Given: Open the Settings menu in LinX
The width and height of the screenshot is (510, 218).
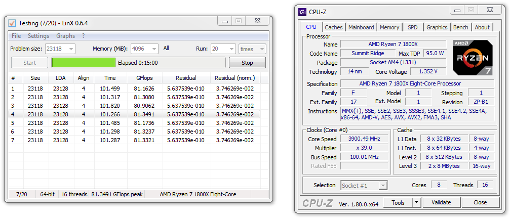Looking at the screenshot, I should point(38,36).
